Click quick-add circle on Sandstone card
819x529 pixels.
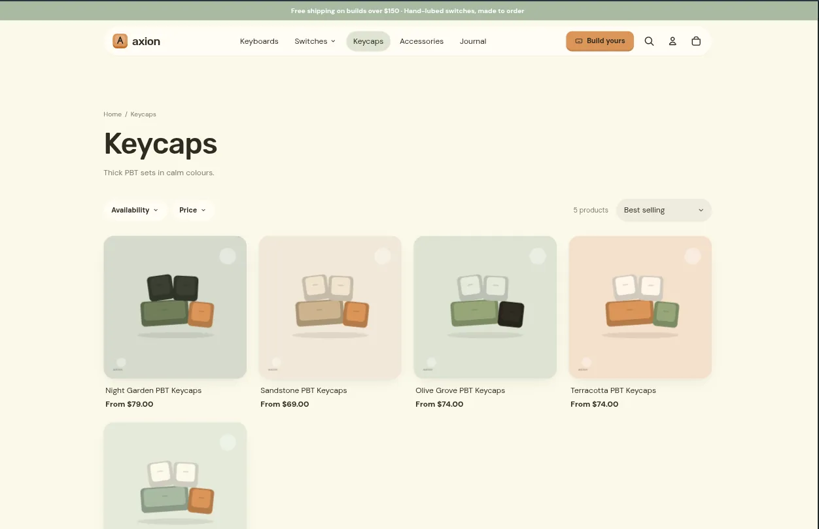383,256
